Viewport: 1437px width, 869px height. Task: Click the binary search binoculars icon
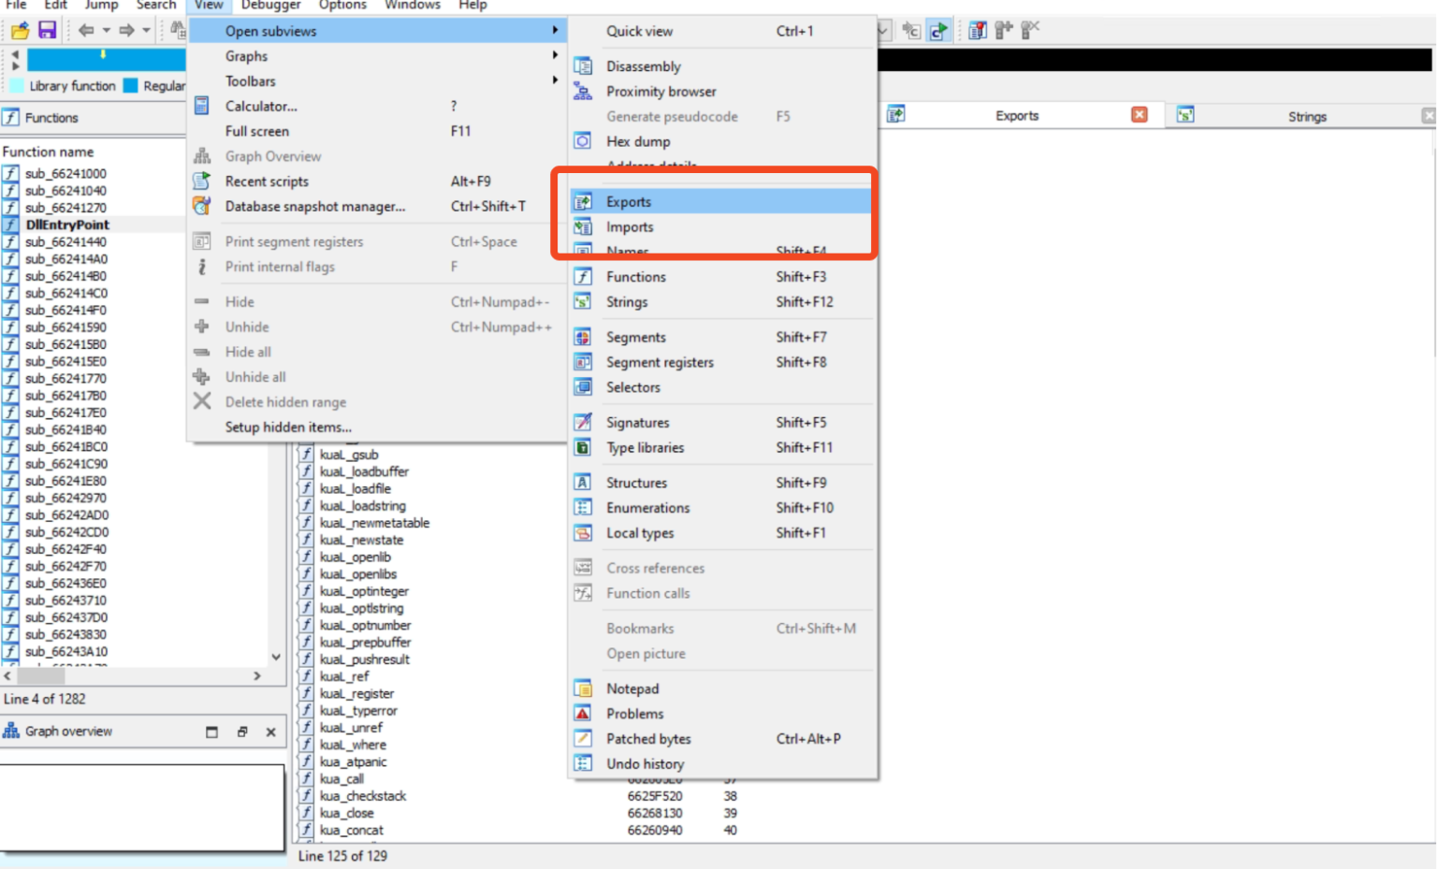pos(180,30)
